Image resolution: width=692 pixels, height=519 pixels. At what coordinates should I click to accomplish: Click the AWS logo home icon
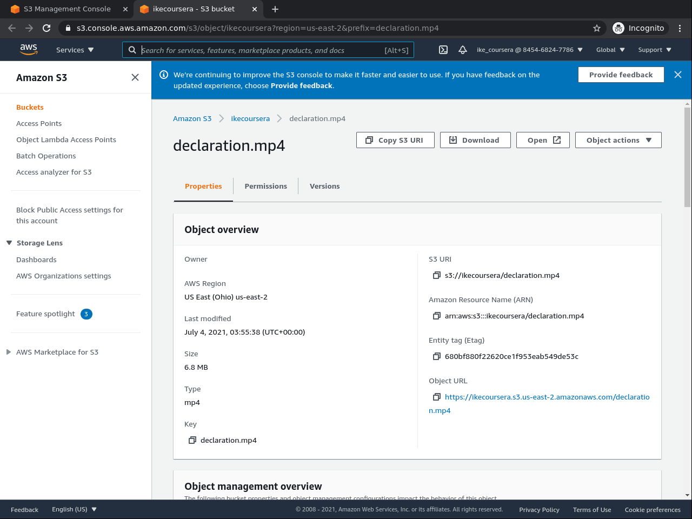coord(29,49)
